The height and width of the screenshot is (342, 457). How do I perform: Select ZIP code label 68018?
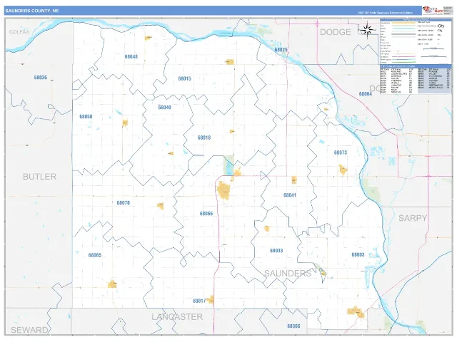[x=204, y=138]
